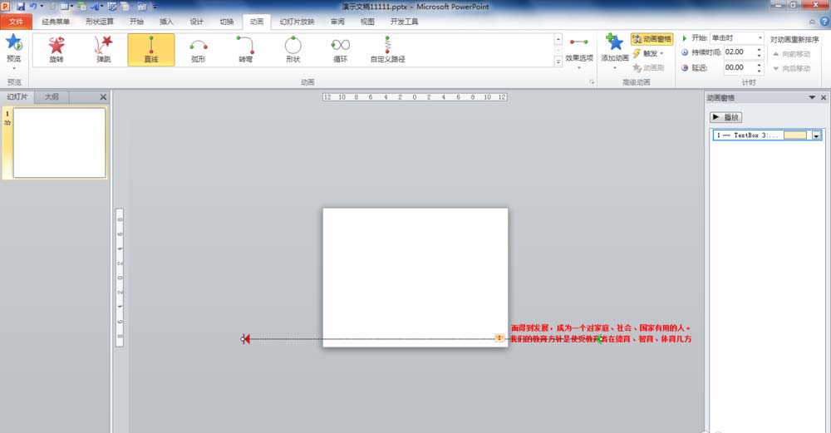Click the red text box beside slide
831x433 pixels.
[x=601, y=333]
